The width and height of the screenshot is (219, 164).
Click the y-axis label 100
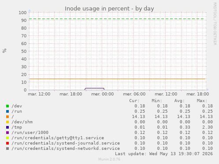tap(22, 13)
